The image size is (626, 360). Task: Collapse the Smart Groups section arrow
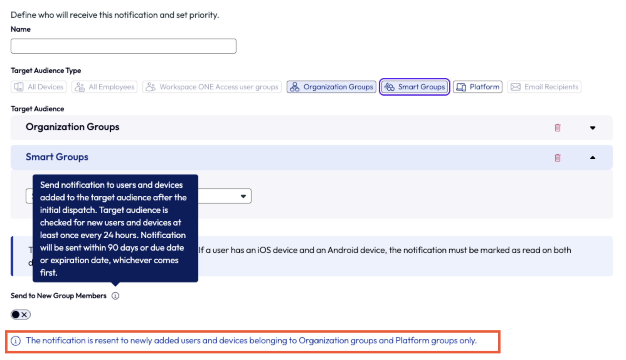click(592, 157)
